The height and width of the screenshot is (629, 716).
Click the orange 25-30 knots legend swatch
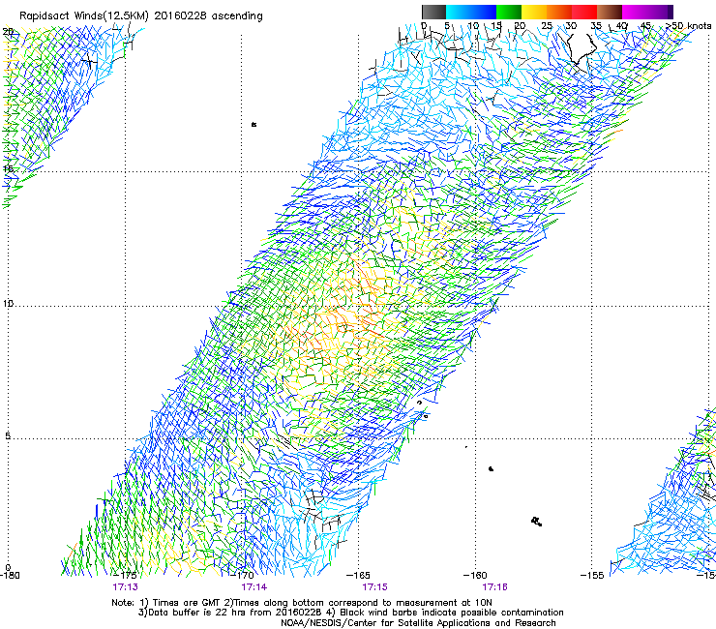[x=559, y=12]
